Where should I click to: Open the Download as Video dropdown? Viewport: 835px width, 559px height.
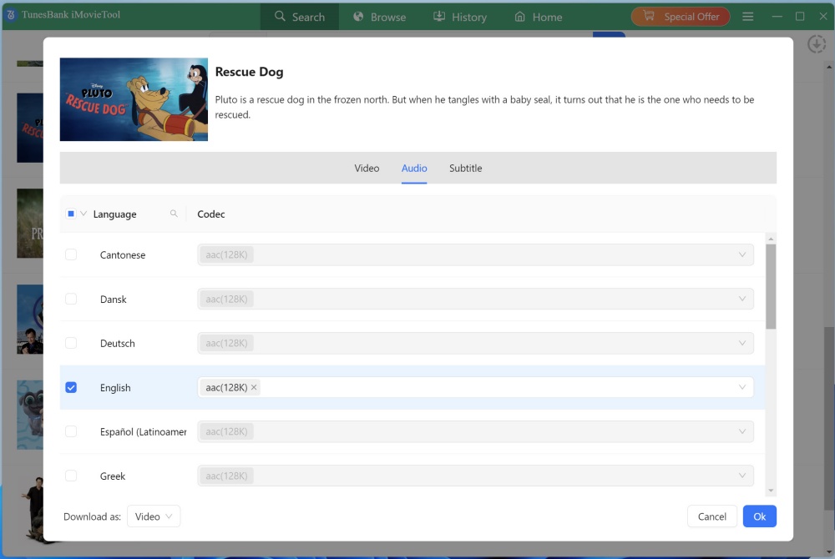click(154, 516)
